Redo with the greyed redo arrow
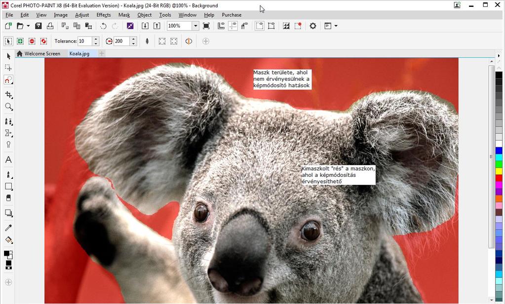 115,26
